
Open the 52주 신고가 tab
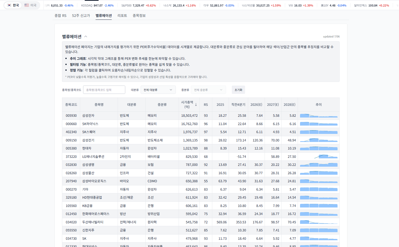tap(81, 16)
